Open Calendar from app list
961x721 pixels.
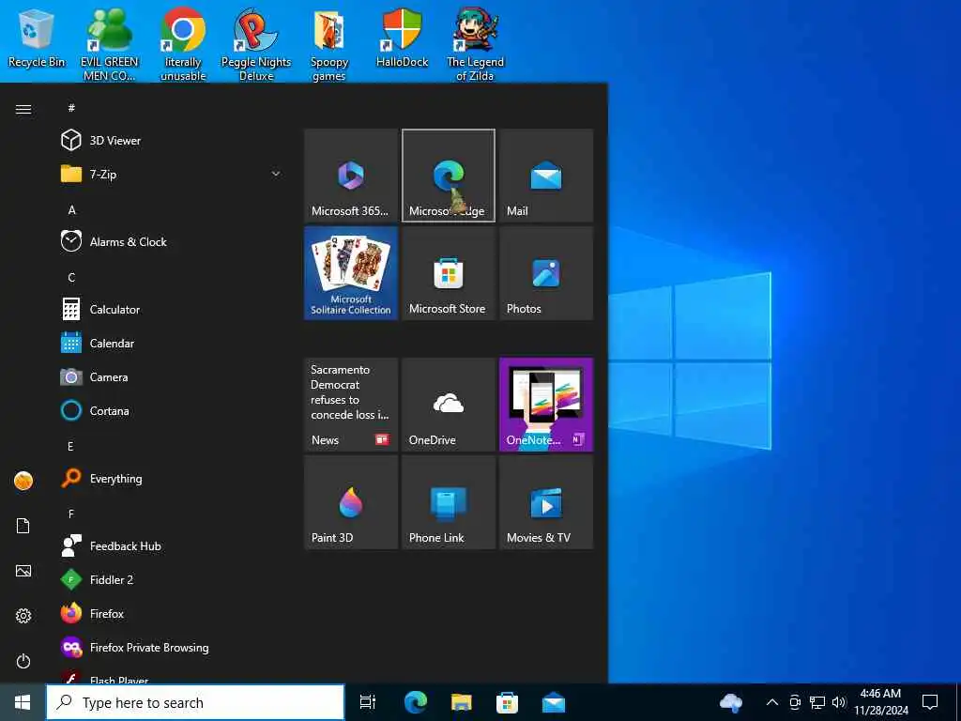(172, 344)
